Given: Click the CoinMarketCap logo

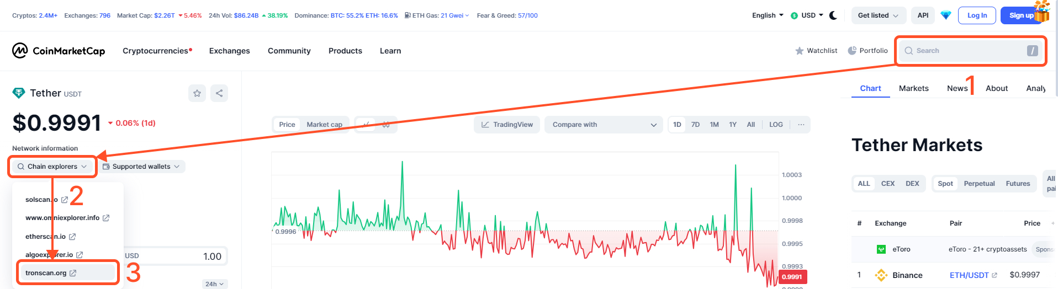Looking at the screenshot, I should (59, 51).
